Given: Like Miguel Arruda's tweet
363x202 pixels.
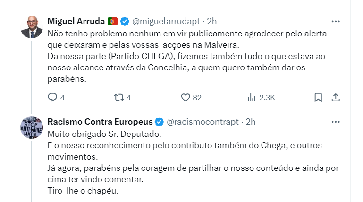Looking at the screenshot, I should click(x=186, y=97).
